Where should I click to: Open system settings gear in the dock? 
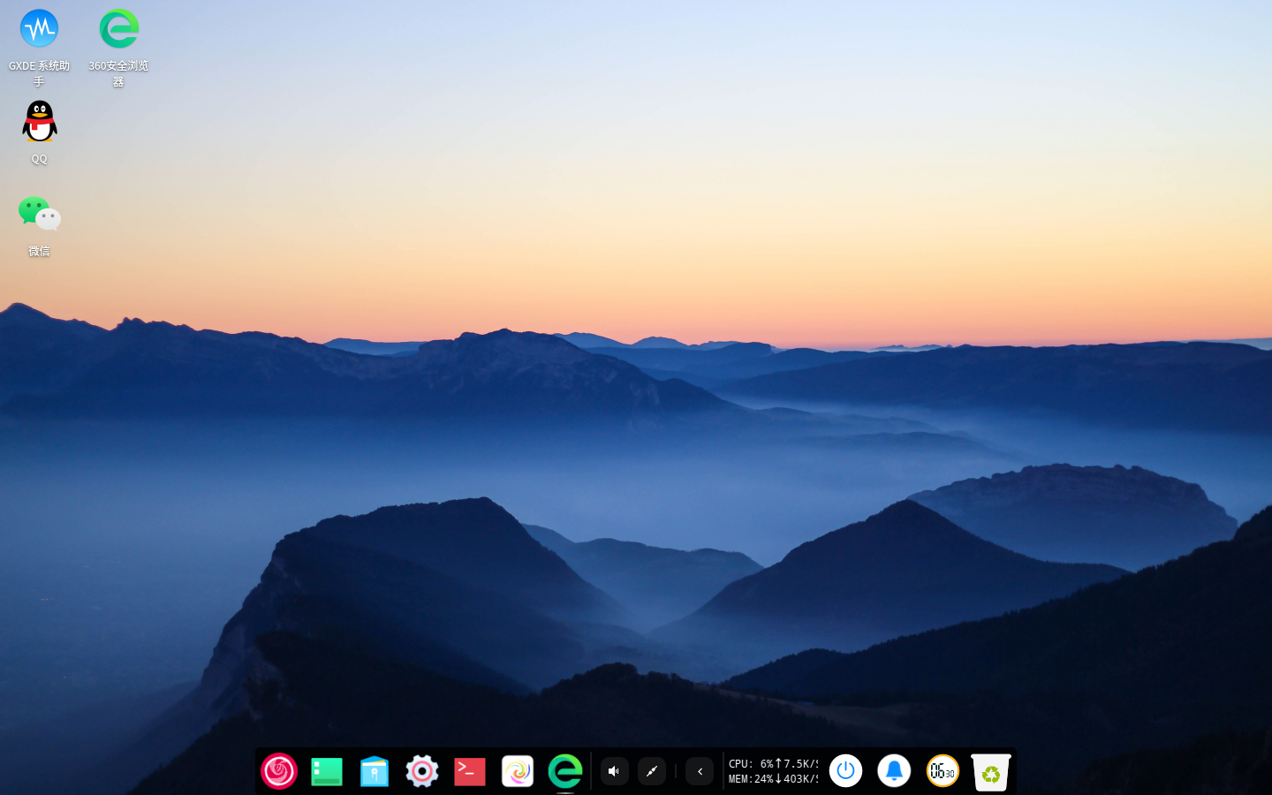[422, 771]
